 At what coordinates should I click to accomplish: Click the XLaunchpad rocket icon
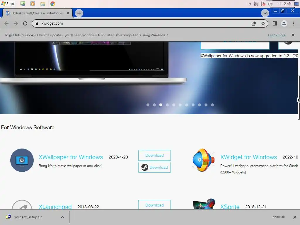coord(22,204)
